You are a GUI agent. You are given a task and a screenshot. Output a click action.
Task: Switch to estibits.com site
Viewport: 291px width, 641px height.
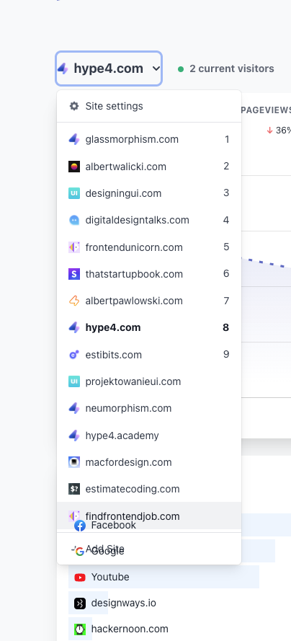tap(149, 355)
